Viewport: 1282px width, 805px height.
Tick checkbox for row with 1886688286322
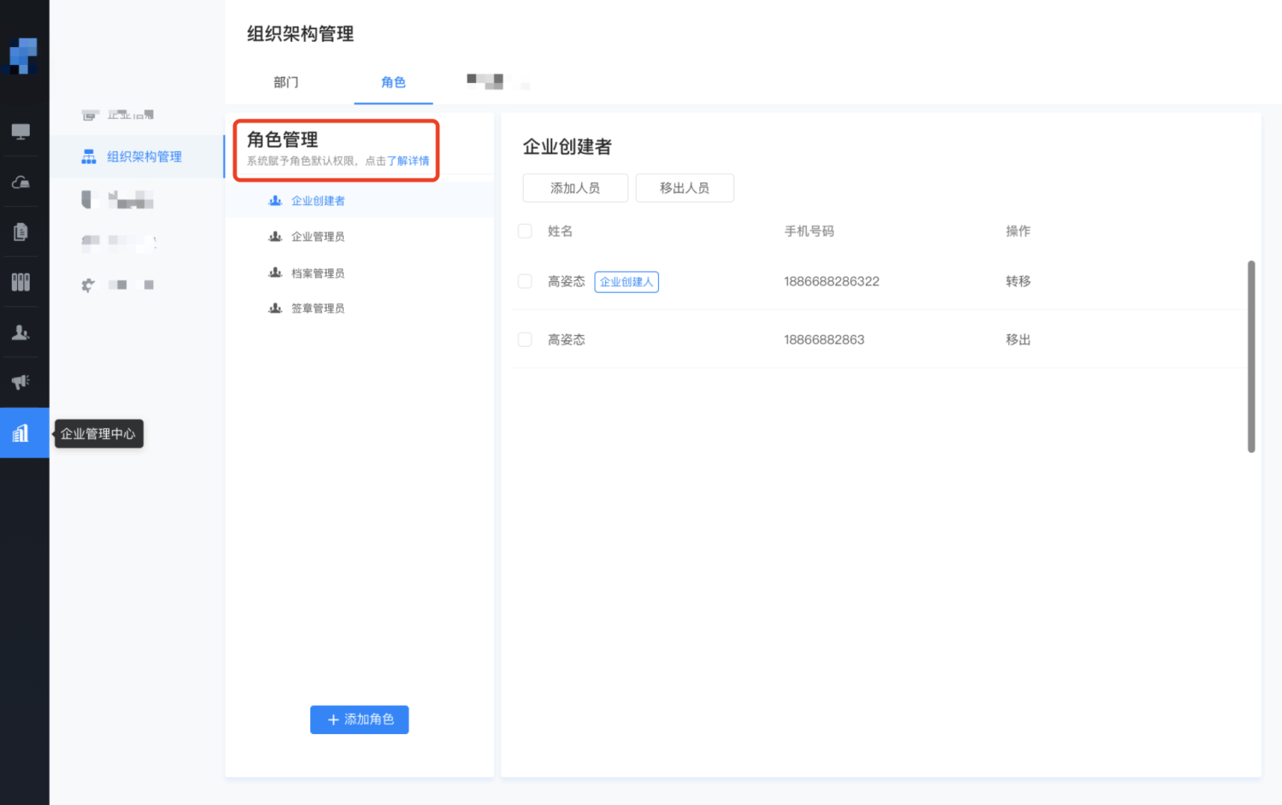coord(525,281)
